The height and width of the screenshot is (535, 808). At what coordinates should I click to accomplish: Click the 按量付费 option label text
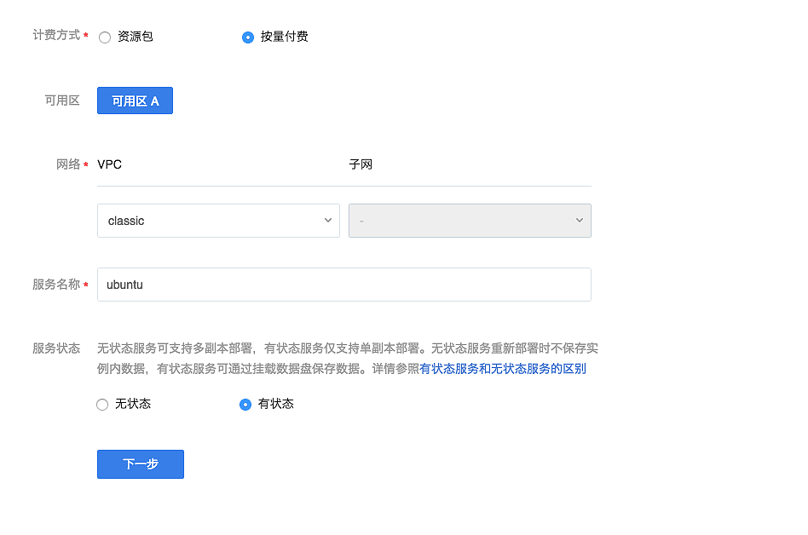[x=285, y=37]
